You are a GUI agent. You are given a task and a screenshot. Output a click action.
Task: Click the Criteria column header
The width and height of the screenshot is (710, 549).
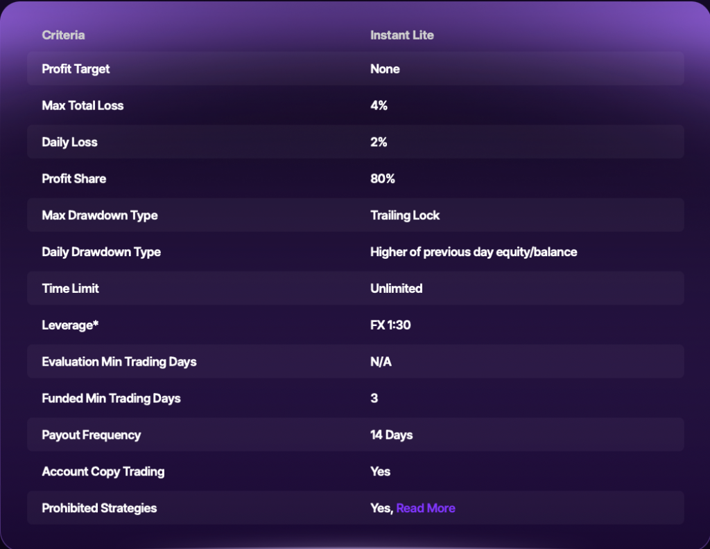63,35
